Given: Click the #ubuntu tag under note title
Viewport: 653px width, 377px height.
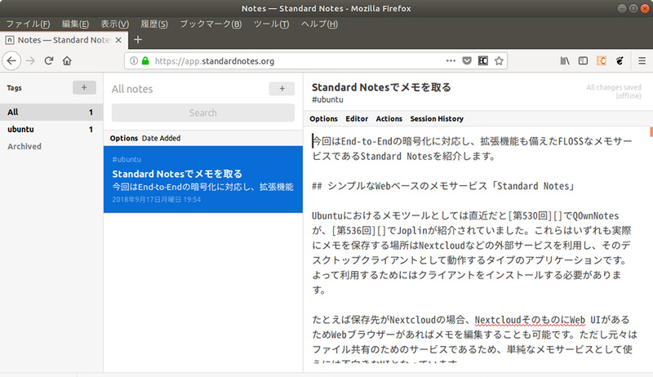Looking at the screenshot, I should click(328, 100).
